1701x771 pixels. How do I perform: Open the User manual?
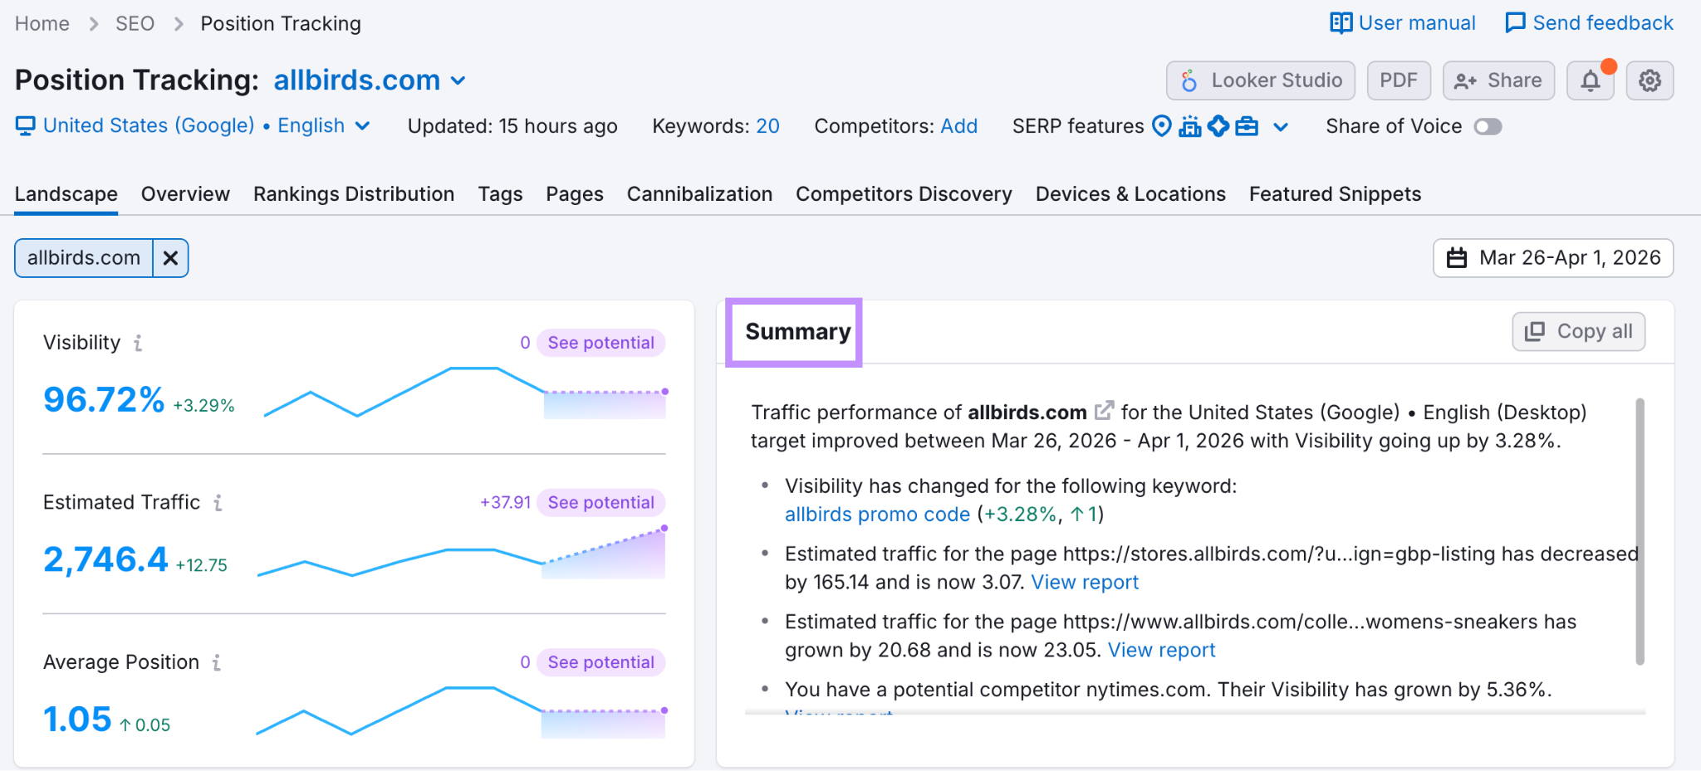[1402, 22]
